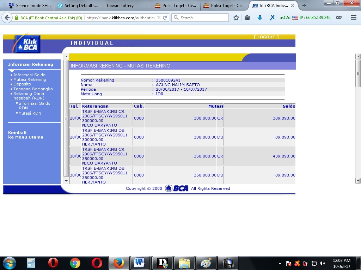Screen dimensions: 361x270
Task: Click the Firefox back navigation button
Action: coord(7,18)
